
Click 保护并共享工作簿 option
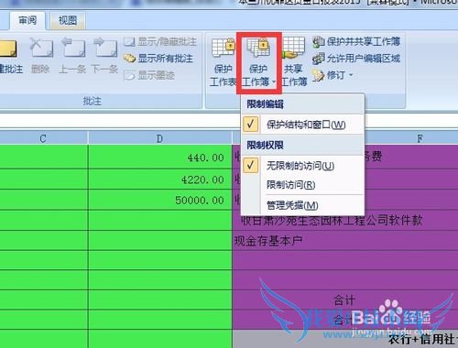pos(356,42)
